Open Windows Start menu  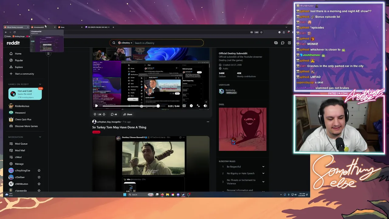[125, 195]
